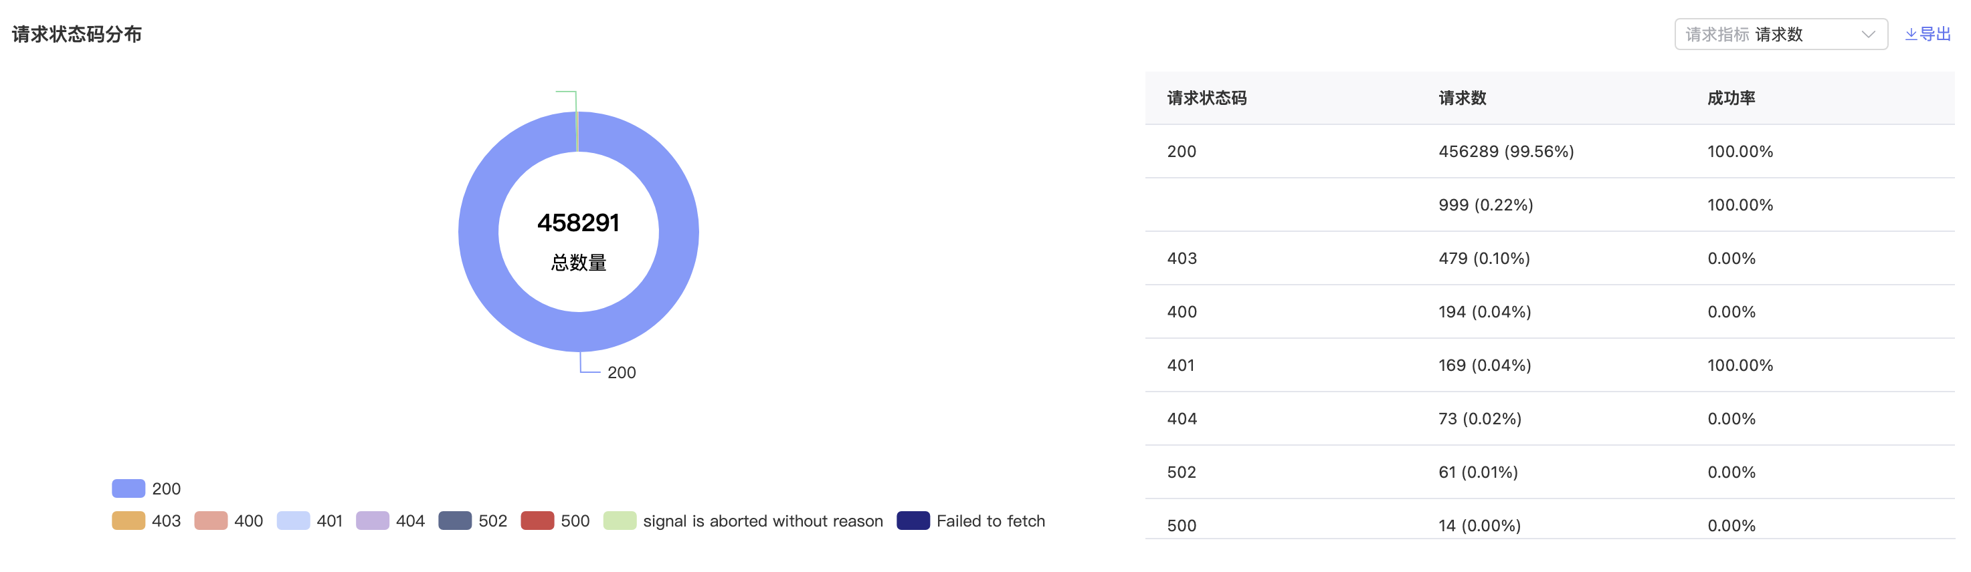Screen dimensions: 1971x572
Task: Expand the dropdown chevron arrow
Action: coord(1868,34)
